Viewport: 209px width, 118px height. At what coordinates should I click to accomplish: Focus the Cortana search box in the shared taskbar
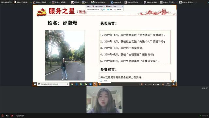[x=53, y=84]
